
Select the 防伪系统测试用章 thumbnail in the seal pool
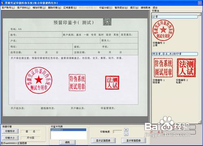pyautogui.click(x=163, y=68)
